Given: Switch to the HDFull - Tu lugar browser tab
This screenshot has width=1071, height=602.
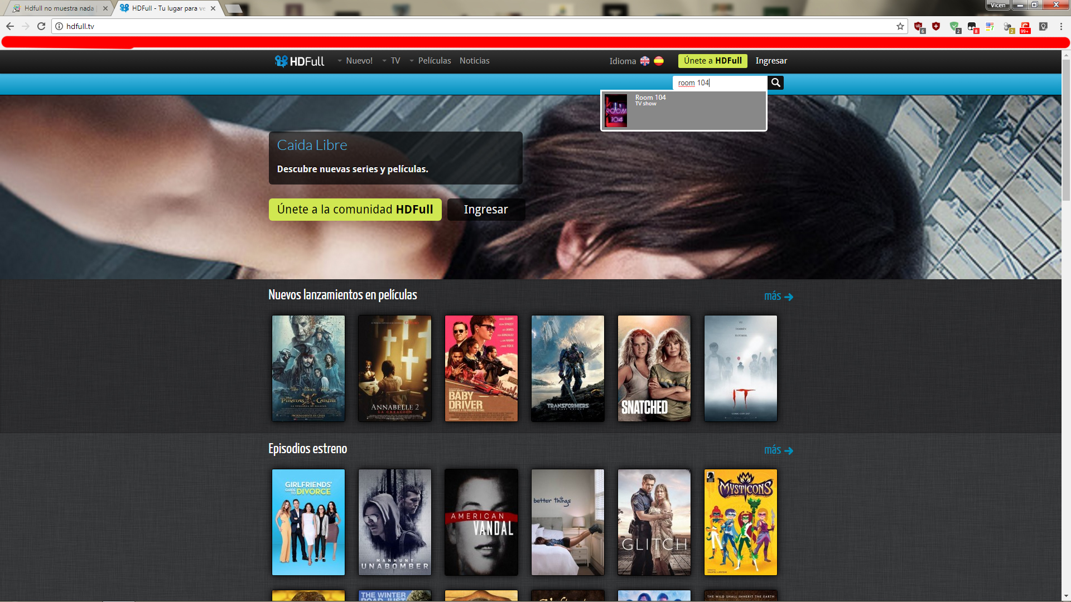Looking at the screenshot, I should click(x=167, y=8).
